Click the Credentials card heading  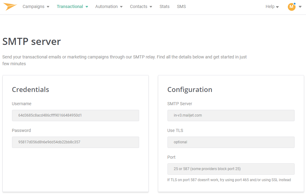coord(30,90)
